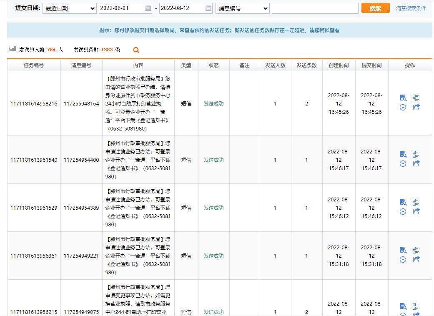Click circled down-arrow icon for task 1171181613956361
The image size is (434, 316).
click(x=403, y=260)
